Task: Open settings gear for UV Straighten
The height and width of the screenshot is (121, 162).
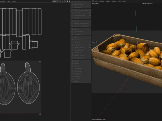Action: pos(90,45)
